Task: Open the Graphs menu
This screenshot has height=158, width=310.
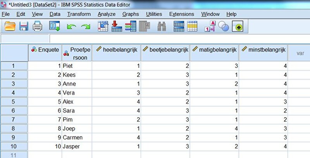Action: click(131, 14)
